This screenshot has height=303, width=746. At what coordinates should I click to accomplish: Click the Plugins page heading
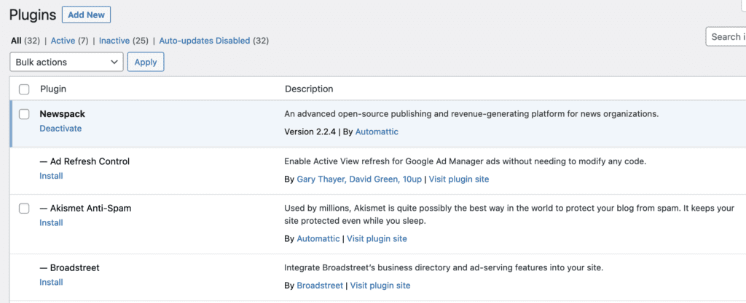pos(33,15)
